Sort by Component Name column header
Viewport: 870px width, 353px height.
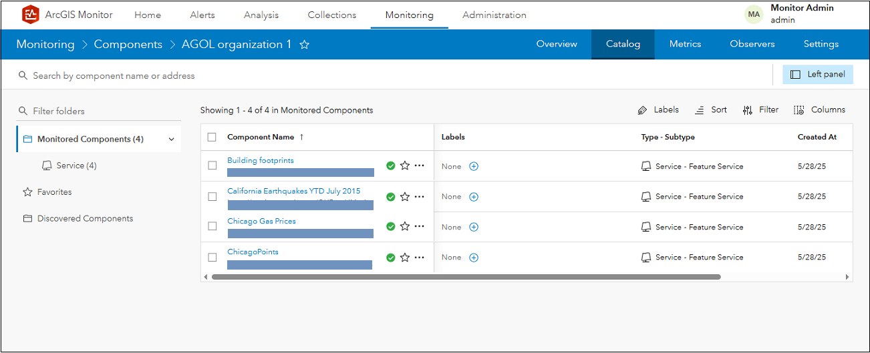[261, 137]
